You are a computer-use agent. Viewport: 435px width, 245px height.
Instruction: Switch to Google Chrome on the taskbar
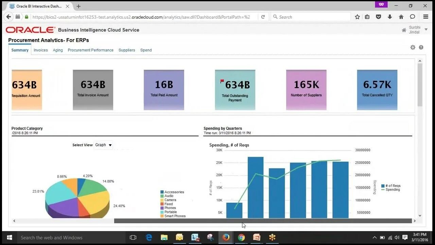[x=241, y=238]
